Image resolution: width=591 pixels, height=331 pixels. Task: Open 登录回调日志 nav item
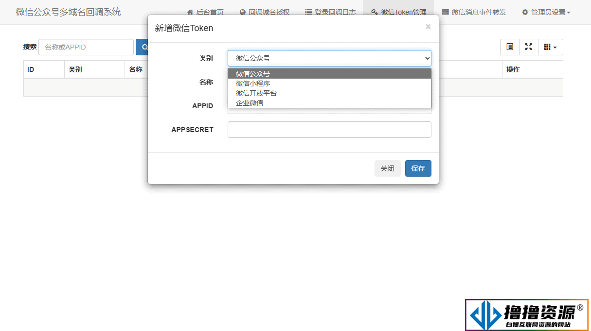[330, 12]
